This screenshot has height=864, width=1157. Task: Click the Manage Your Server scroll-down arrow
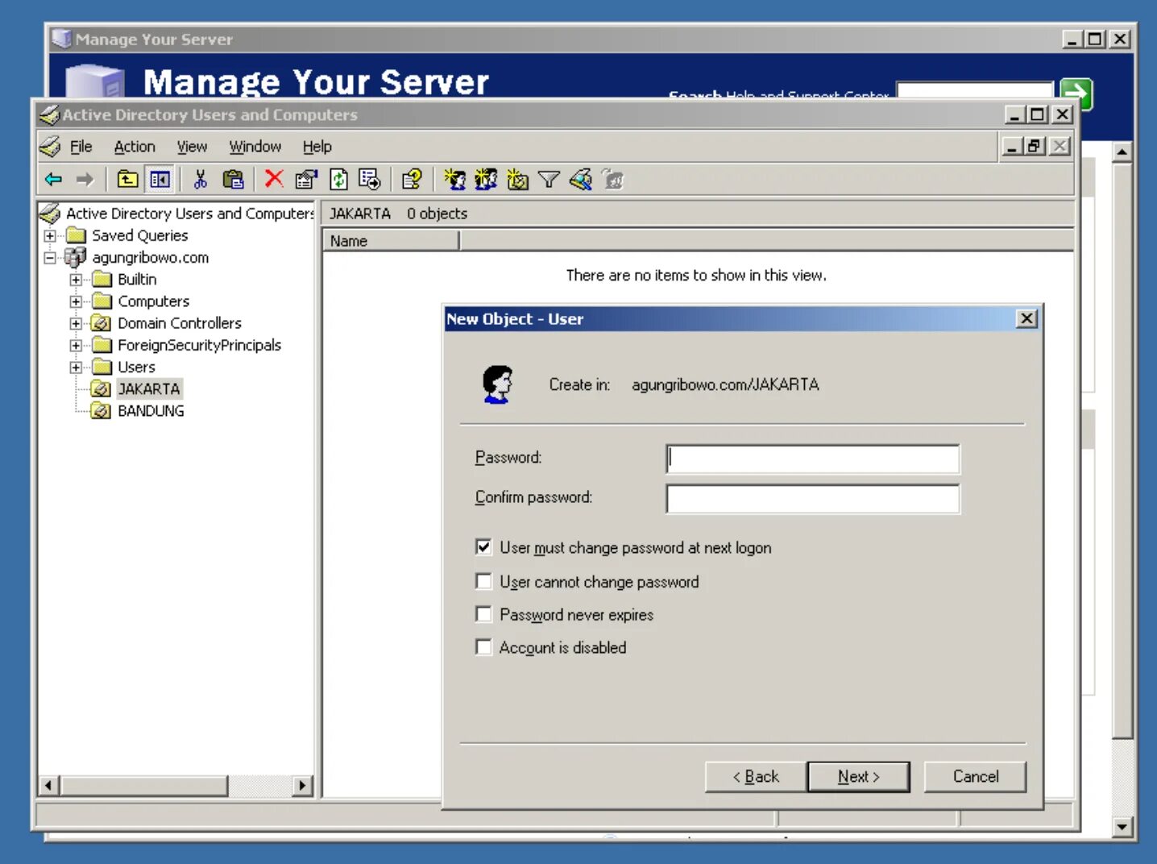1122,826
